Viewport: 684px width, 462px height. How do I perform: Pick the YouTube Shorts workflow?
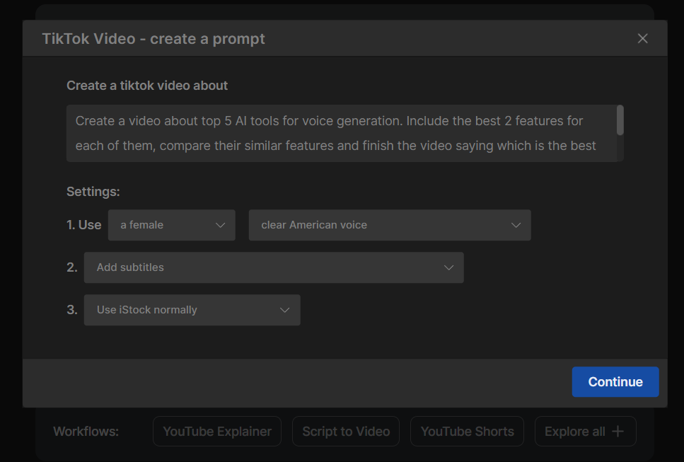pos(467,432)
